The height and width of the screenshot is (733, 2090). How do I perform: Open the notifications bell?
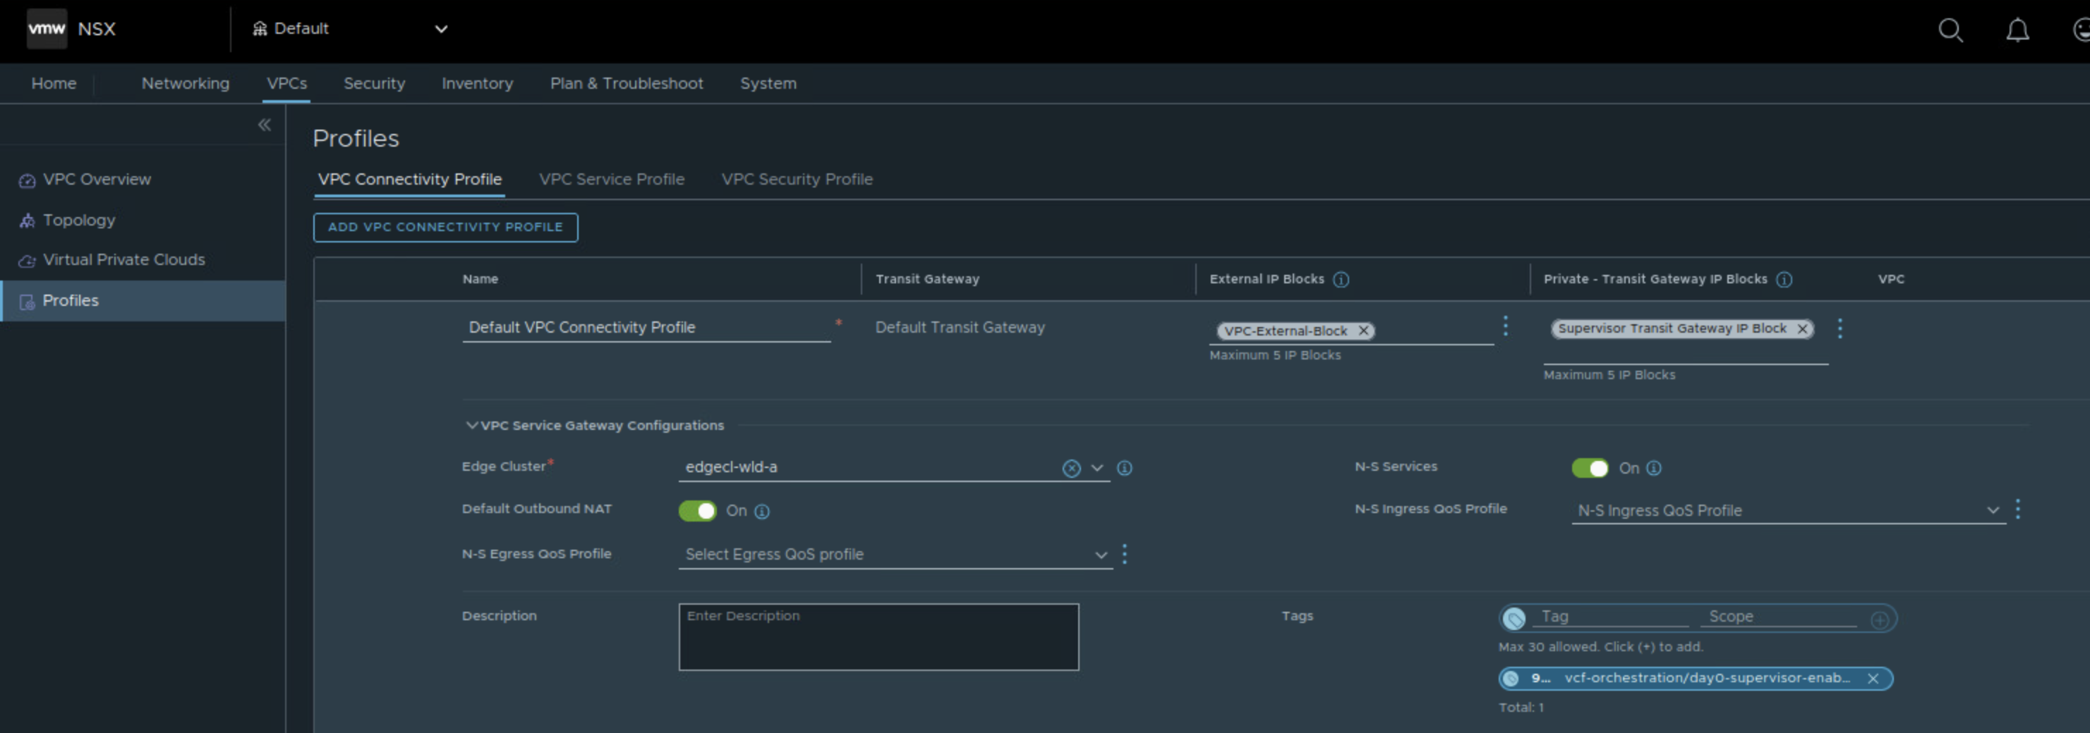point(2017,30)
